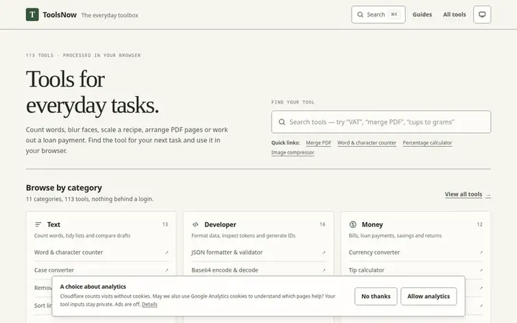Open the Details link in analytics banner

click(x=149, y=304)
